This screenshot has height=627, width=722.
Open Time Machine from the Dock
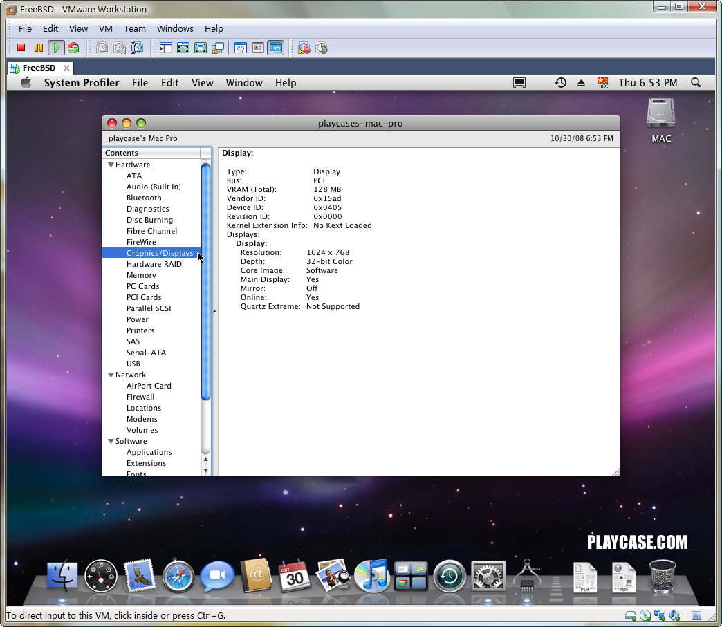click(x=450, y=575)
